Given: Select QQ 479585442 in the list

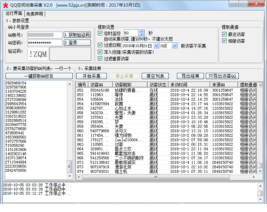Looking at the screenshot, I should click(x=15, y=133).
